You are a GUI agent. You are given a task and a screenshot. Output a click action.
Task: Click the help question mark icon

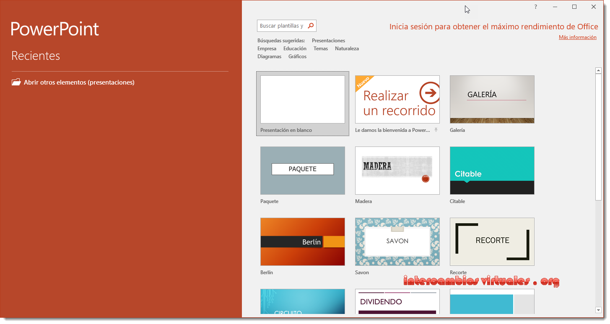535,7
